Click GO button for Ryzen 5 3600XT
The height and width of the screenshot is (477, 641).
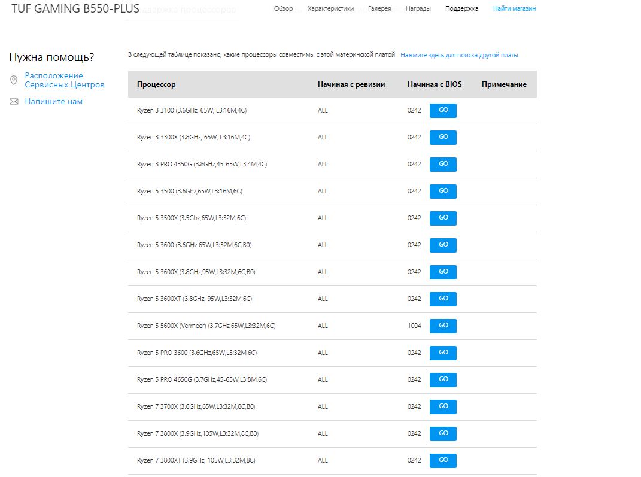(x=443, y=299)
